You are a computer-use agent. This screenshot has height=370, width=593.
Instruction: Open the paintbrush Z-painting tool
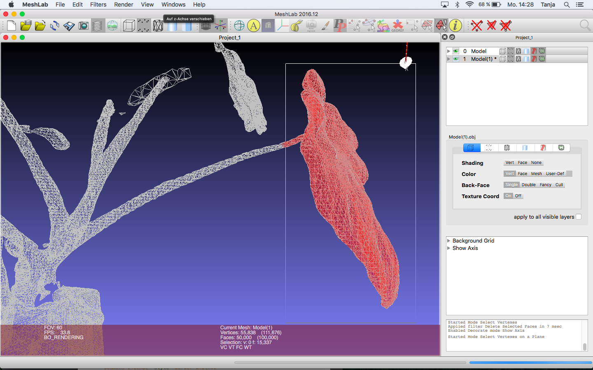(325, 26)
